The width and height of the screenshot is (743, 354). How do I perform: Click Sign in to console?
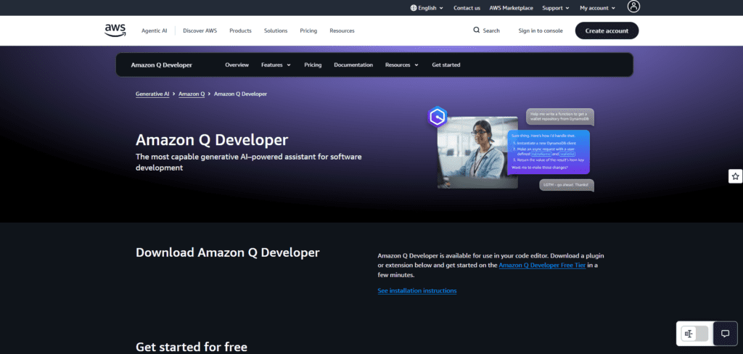tap(541, 30)
